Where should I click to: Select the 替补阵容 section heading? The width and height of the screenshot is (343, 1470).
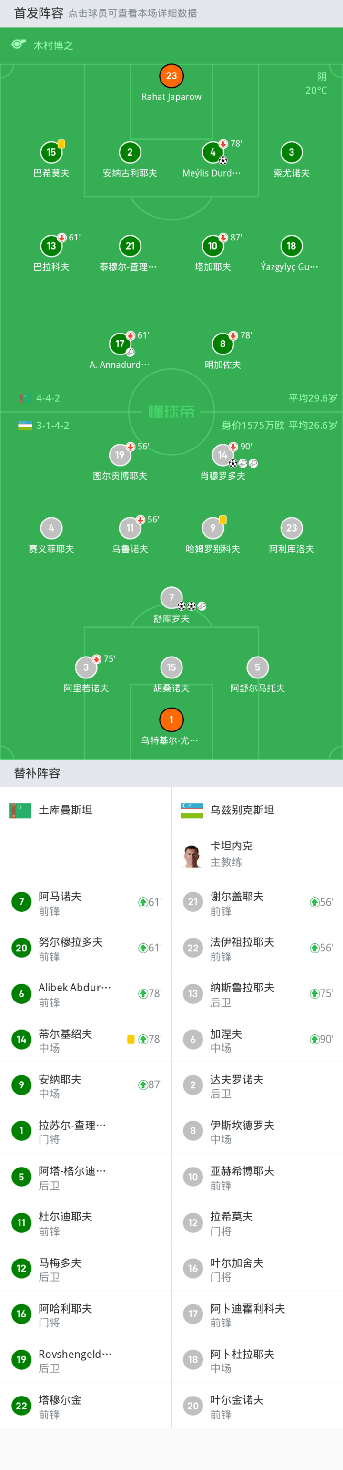pos(37,773)
